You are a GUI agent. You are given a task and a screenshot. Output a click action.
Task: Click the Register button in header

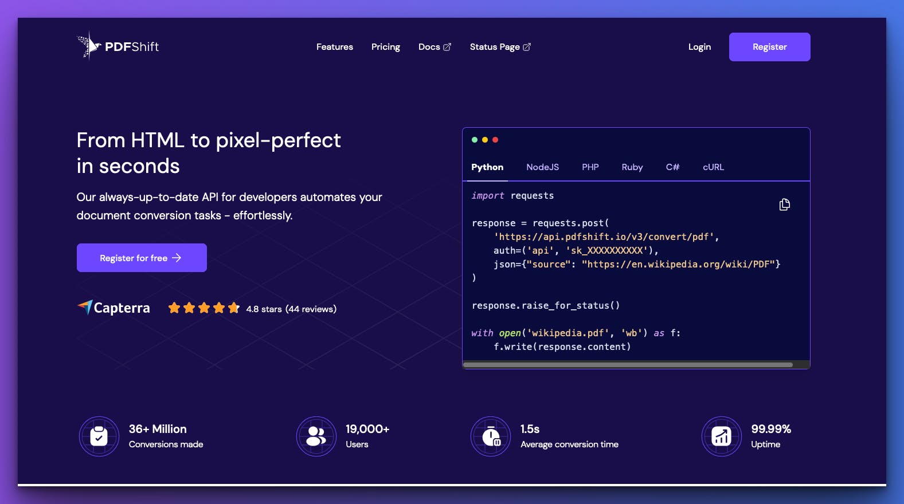(770, 47)
